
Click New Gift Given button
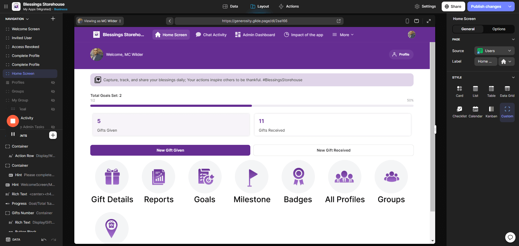(170, 150)
